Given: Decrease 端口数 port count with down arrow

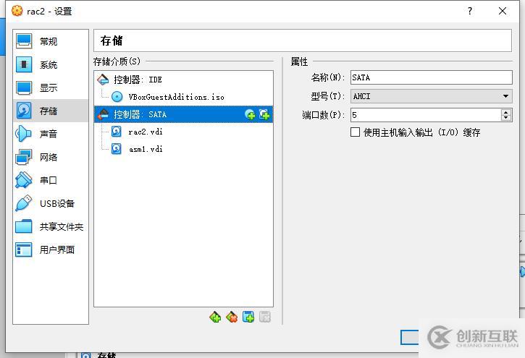Looking at the screenshot, I should coord(506,118).
